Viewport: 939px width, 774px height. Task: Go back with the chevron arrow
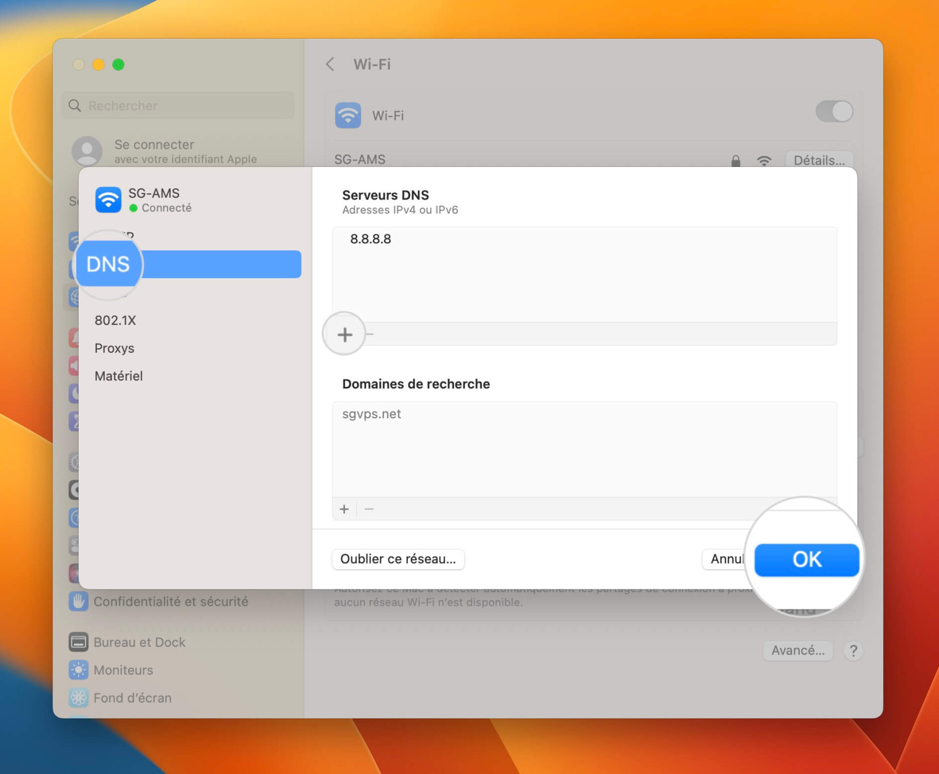[x=330, y=64]
